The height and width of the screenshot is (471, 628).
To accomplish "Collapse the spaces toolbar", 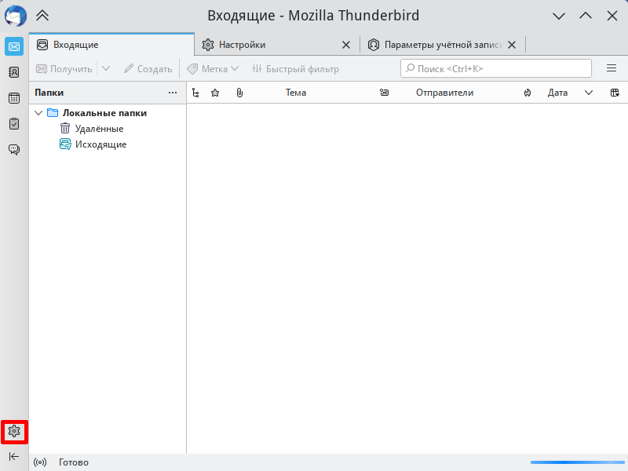I will 14,456.
